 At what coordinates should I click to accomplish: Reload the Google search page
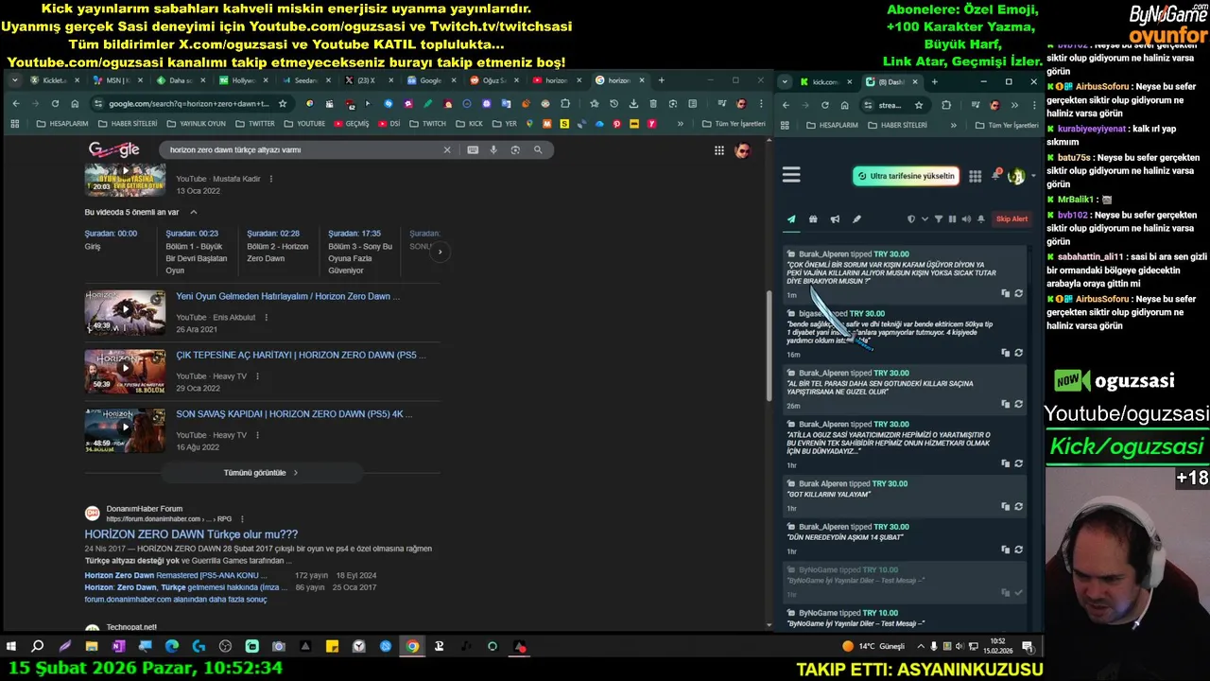click(55, 104)
